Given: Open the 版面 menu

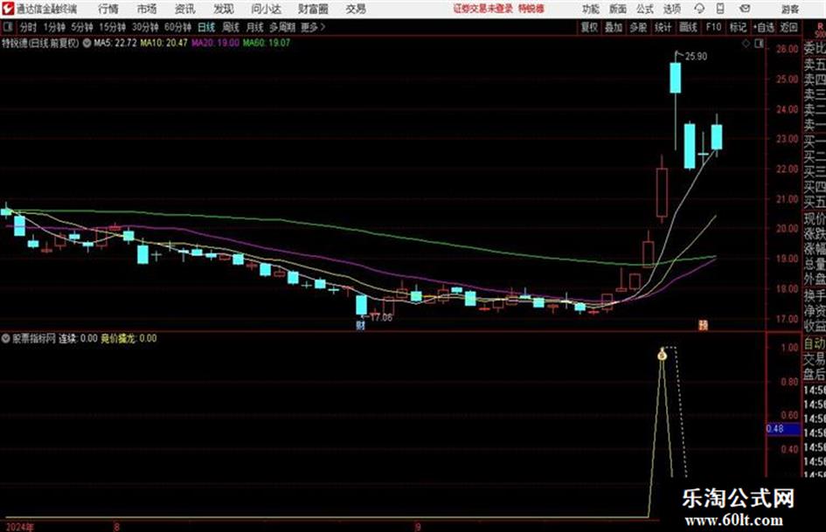Looking at the screenshot, I should (x=618, y=9).
